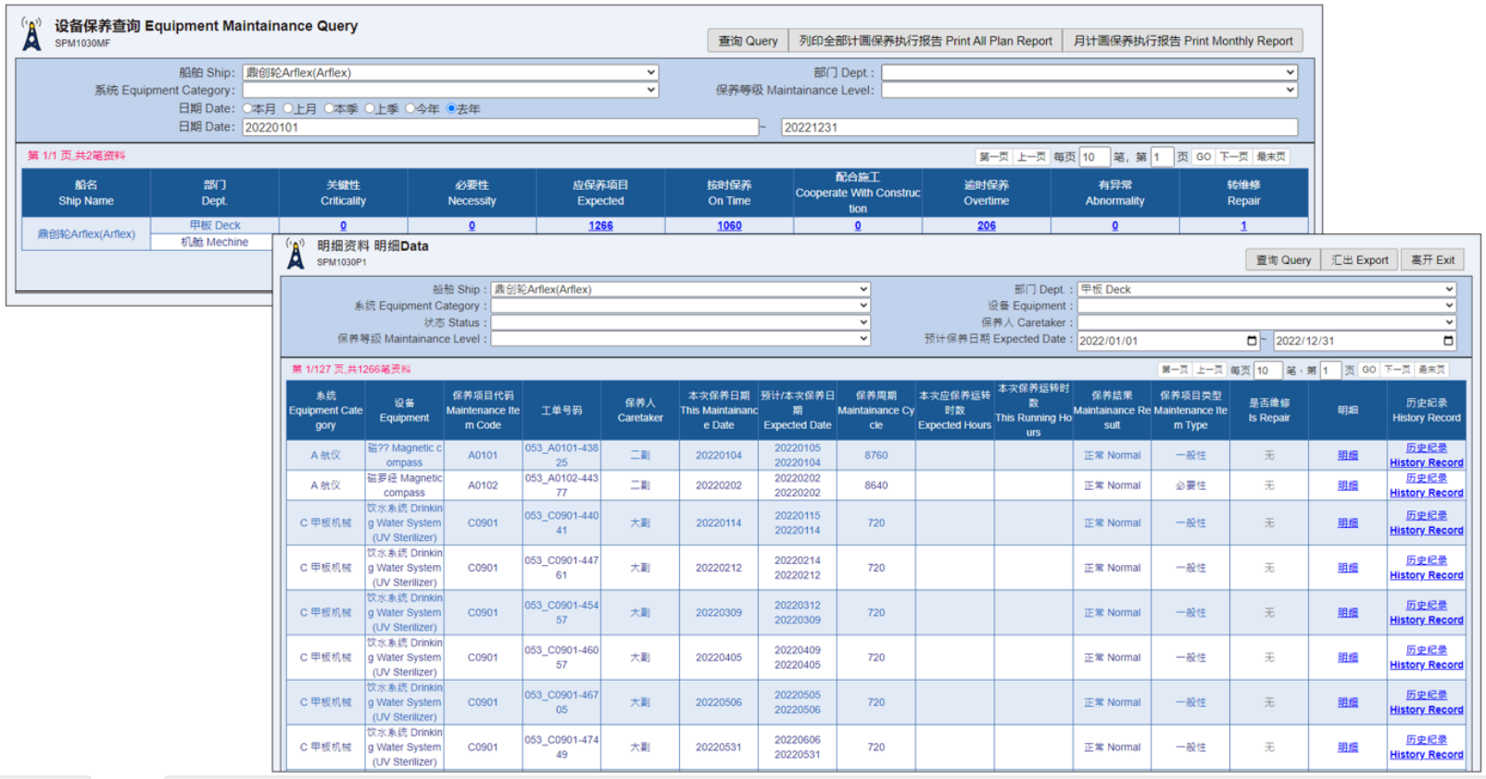Viewport: 1486px width, 779px height.
Task: Open calendar picker on 2022/12/31 expected date
Action: [1448, 341]
